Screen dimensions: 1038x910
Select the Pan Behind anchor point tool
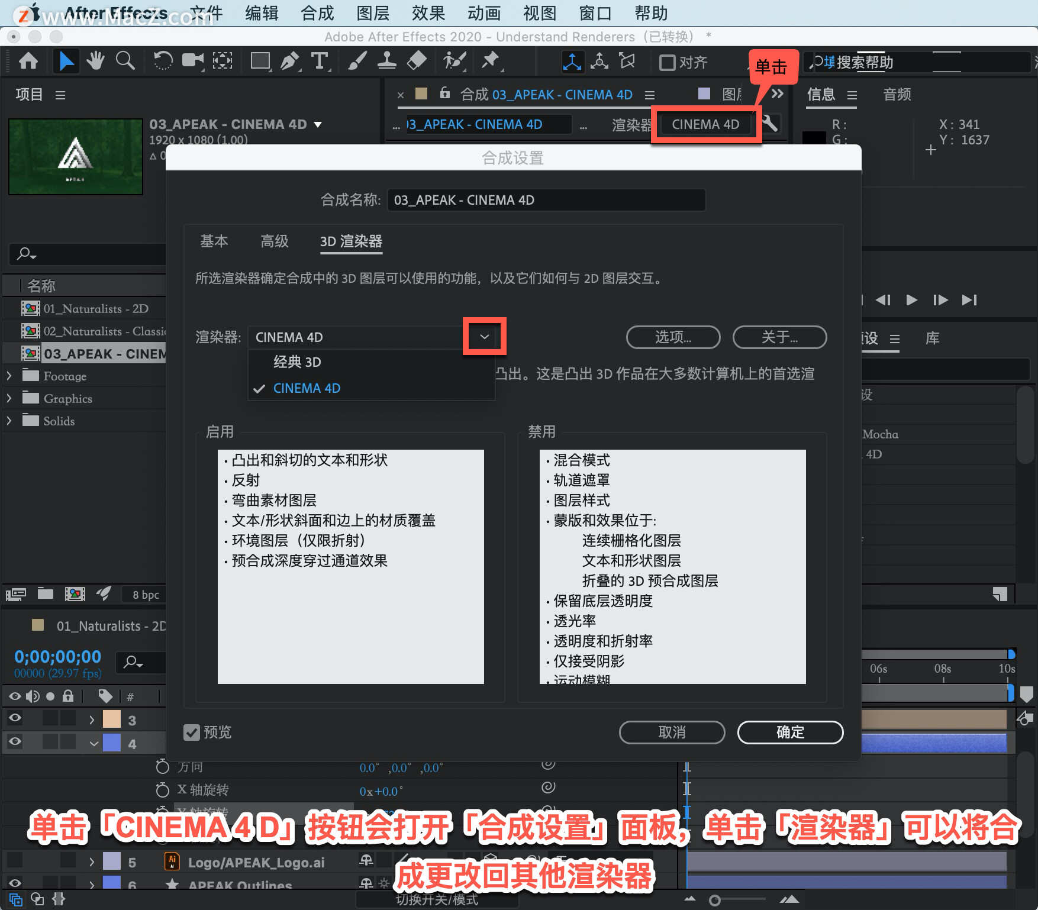pos(223,61)
